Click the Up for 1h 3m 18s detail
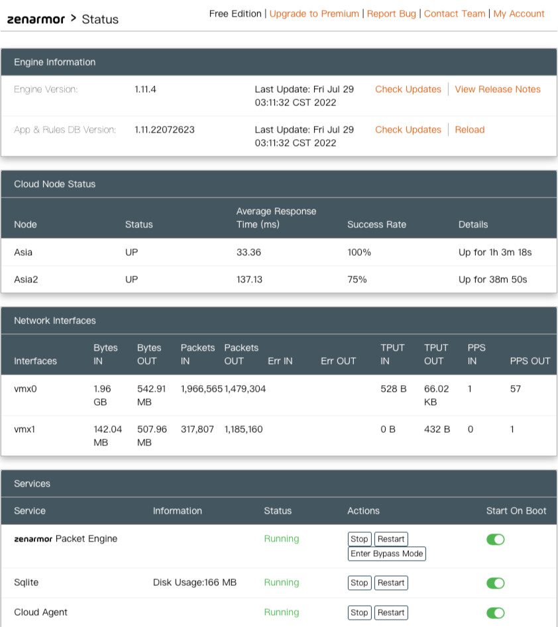The image size is (558, 627). [495, 253]
